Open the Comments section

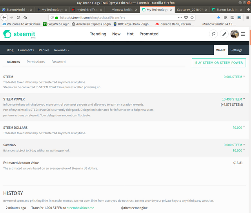[x=26, y=50]
